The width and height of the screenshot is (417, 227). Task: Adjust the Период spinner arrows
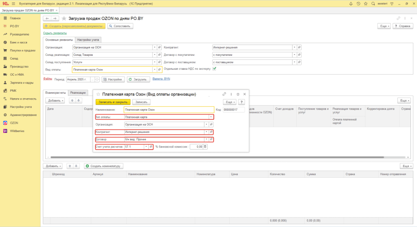(x=97, y=79)
